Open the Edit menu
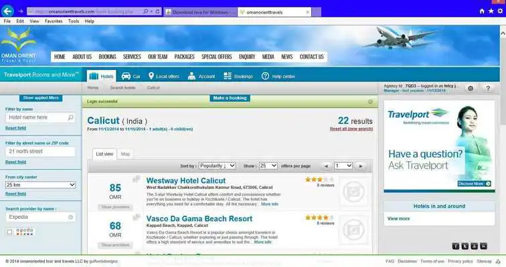The height and width of the screenshot is (267, 506). point(20,21)
